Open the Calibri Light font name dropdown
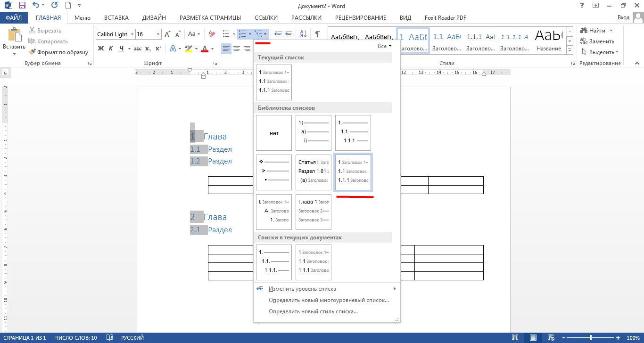Image resolution: width=644 pixels, height=343 pixels. pyautogui.click(x=131, y=34)
